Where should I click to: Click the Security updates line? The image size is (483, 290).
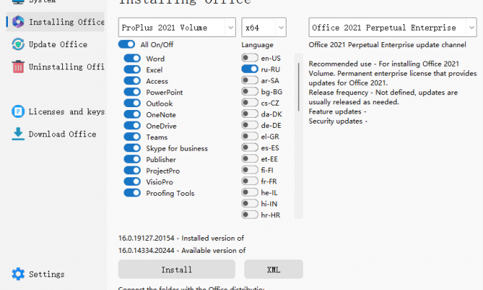coord(338,121)
